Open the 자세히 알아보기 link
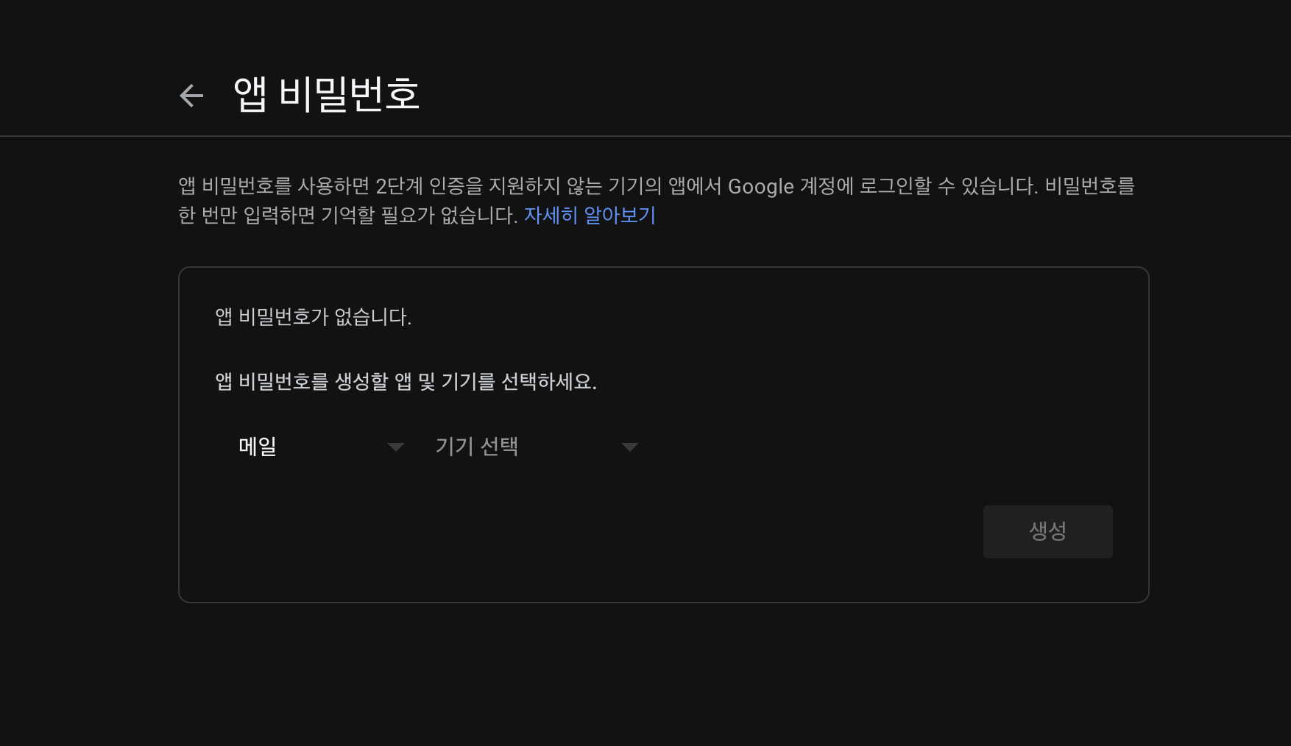Screen dimensions: 1291x746 click(590, 216)
